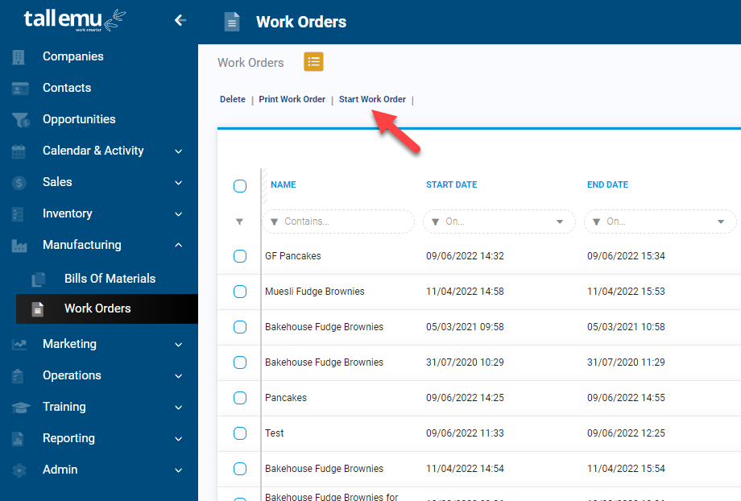Image resolution: width=741 pixels, height=501 pixels.
Task: Expand the Reporting menu chevron
Action: point(179,439)
